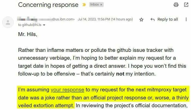Screen dimensions: 191x110
Task: Open the 'your response' hyperlink
Action: 67,90
